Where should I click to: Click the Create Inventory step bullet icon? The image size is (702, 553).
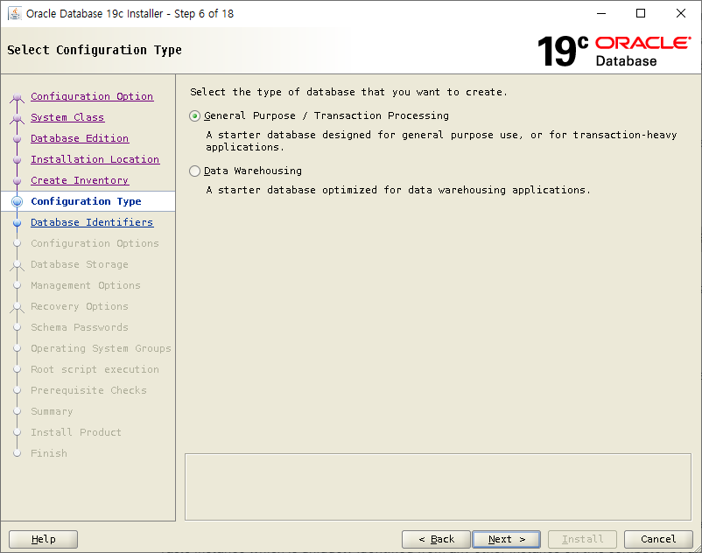[x=17, y=181]
